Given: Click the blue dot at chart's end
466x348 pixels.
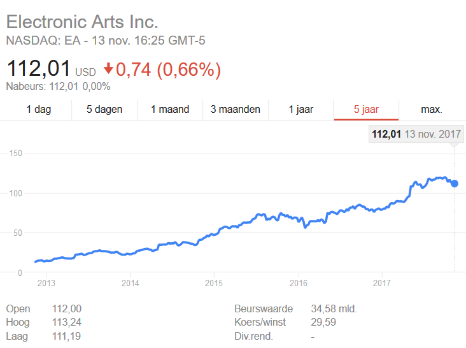Looking at the screenshot, I should (455, 184).
